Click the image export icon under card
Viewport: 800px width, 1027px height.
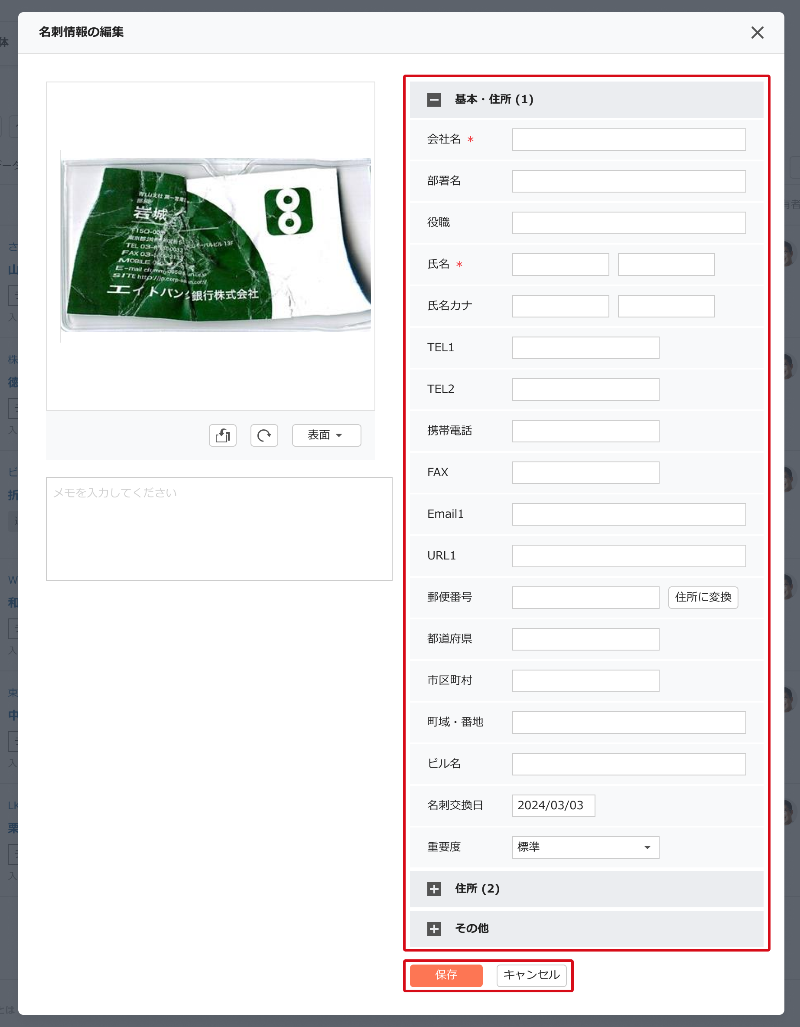223,435
